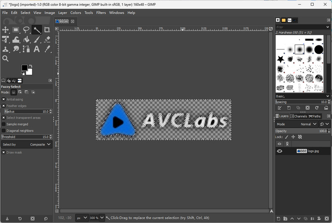332x223 pixels.
Task: Click the black foreground color swatch
Action: click(x=24, y=68)
